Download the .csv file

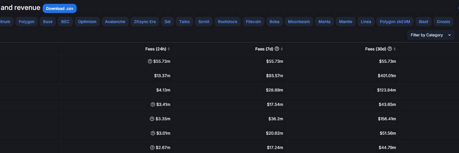tap(60, 8)
